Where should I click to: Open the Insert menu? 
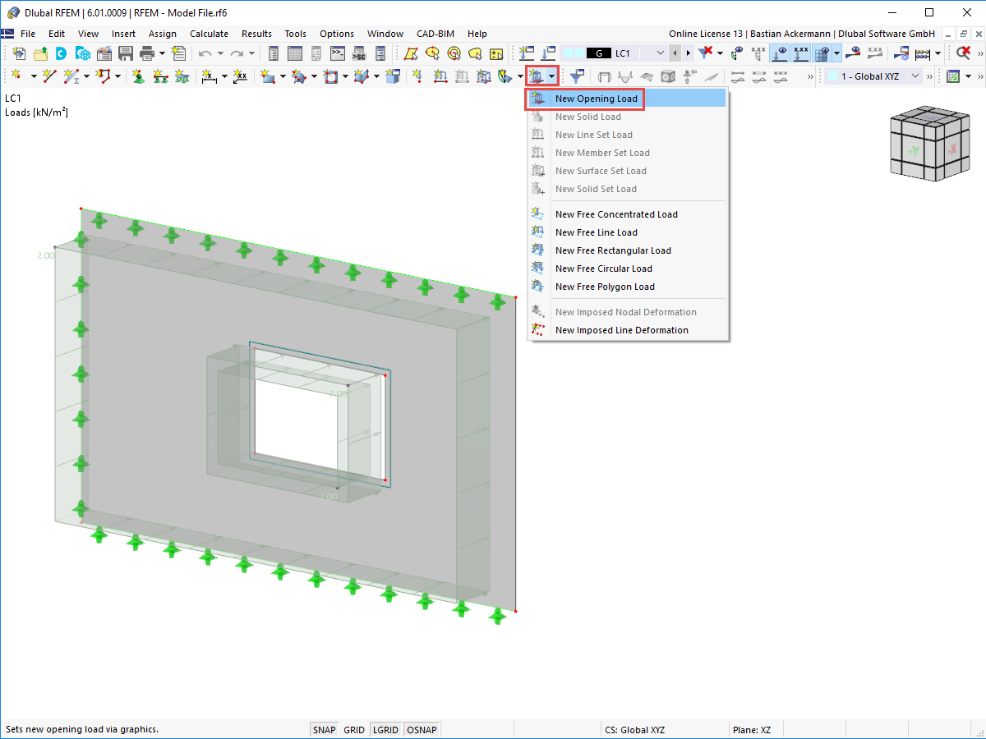tap(124, 34)
